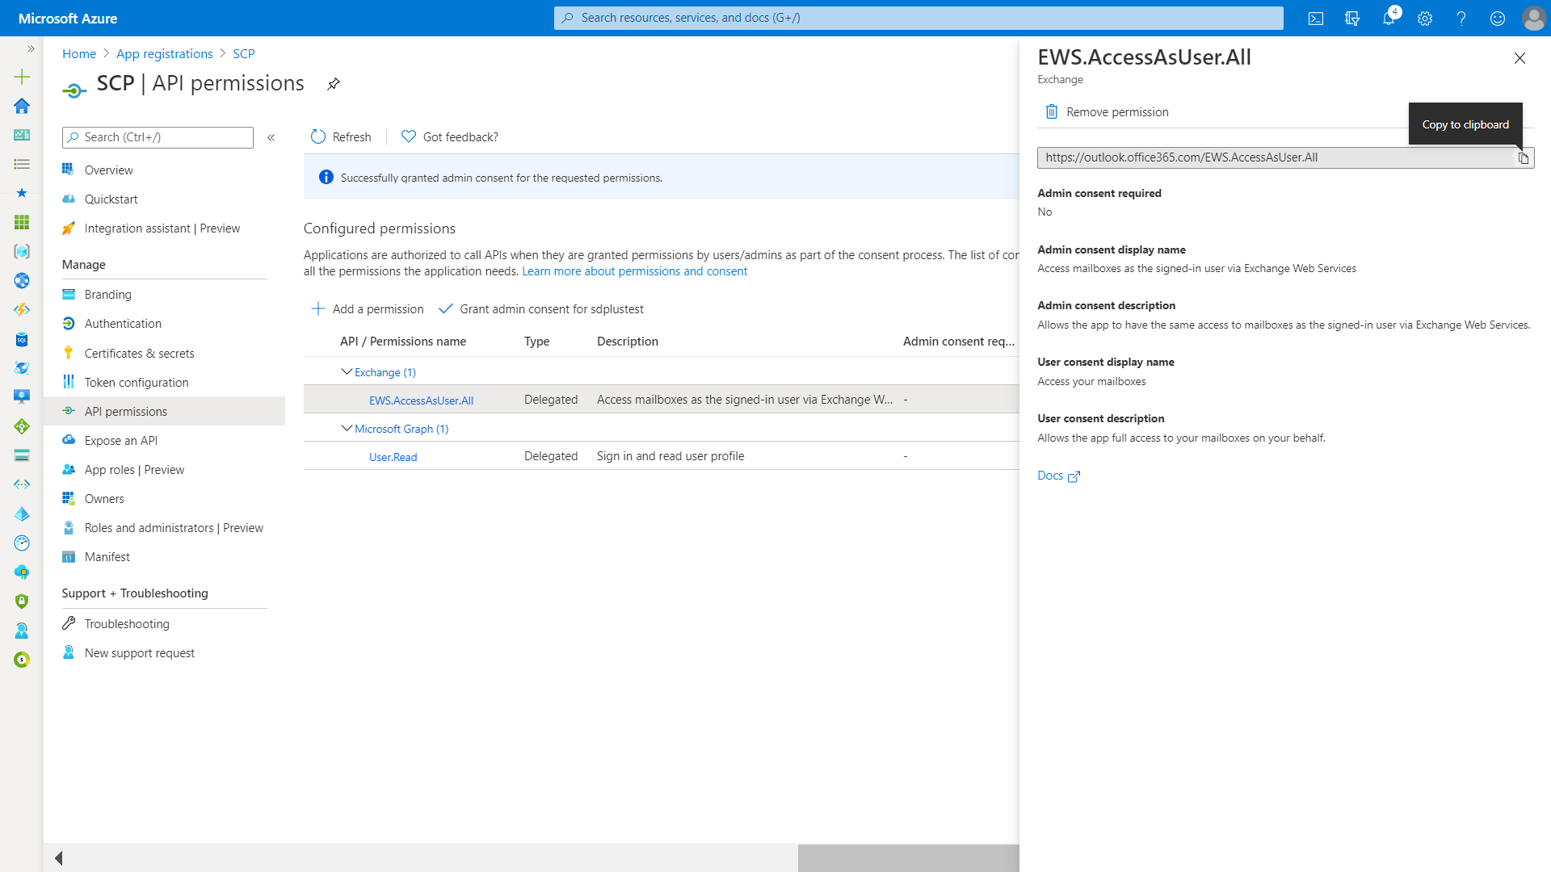The width and height of the screenshot is (1551, 872).
Task: Collapse the resource menu with double chevron
Action: (271, 138)
